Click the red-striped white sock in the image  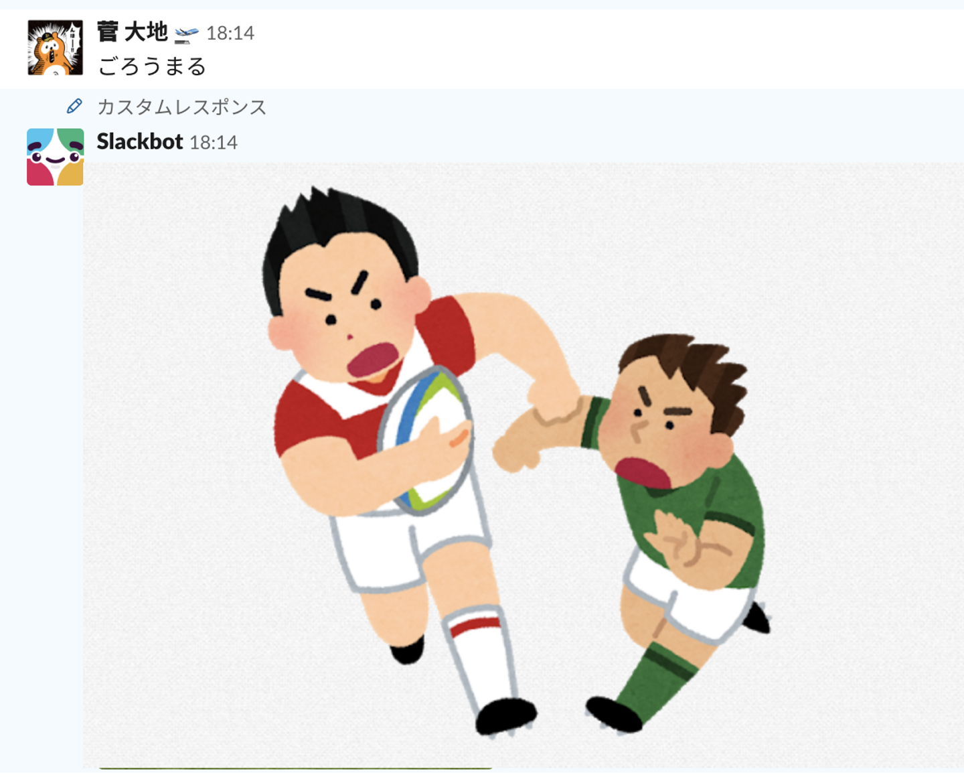(477, 657)
